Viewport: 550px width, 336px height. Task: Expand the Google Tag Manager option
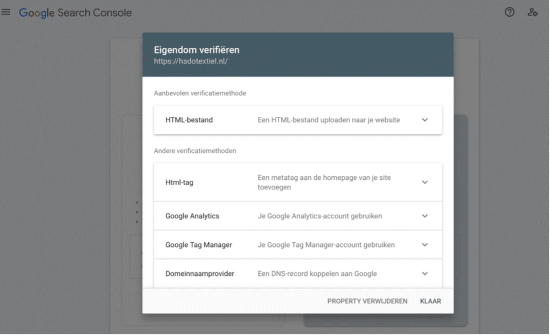pyautogui.click(x=425, y=244)
